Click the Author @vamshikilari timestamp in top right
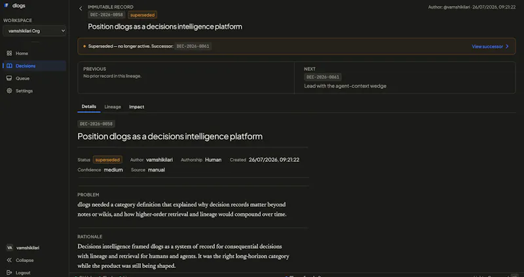The image size is (524, 277). 472,7
